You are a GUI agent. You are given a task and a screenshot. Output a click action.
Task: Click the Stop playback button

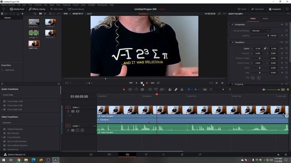pos(141,83)
